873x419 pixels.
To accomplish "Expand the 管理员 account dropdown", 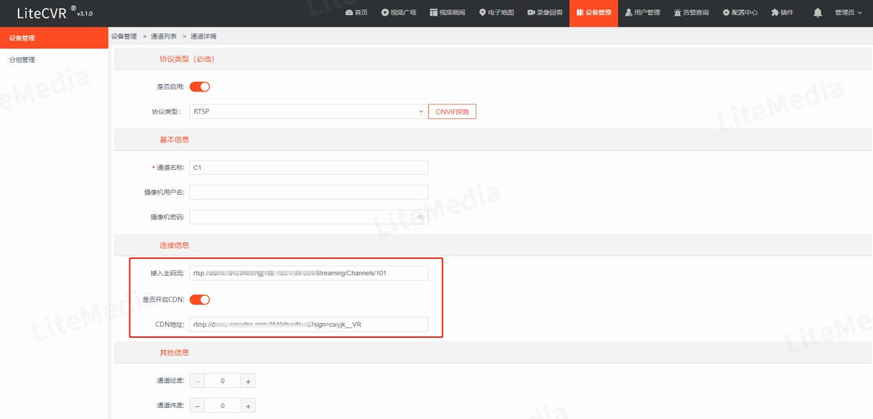I will pyautogui.click(x=848, y=12).
